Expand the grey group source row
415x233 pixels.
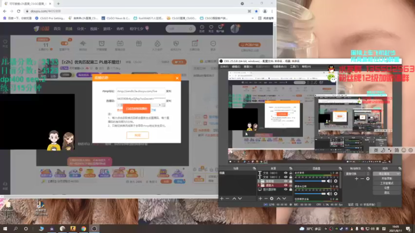tap(259, 181)
